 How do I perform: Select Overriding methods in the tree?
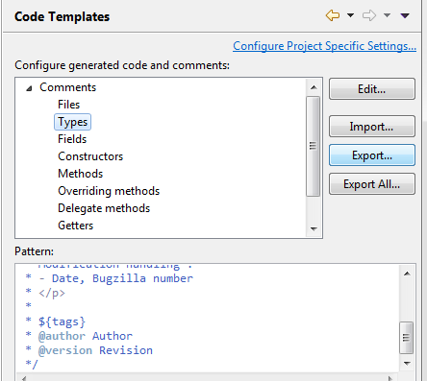click(109, 191)
